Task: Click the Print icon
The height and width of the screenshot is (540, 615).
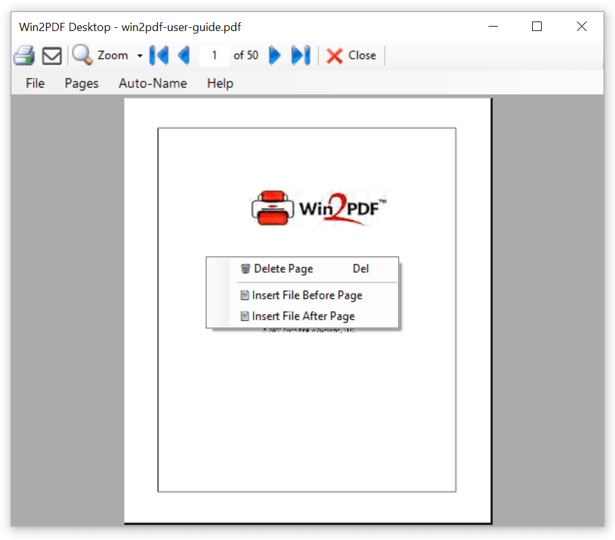Action: point(23,55)
